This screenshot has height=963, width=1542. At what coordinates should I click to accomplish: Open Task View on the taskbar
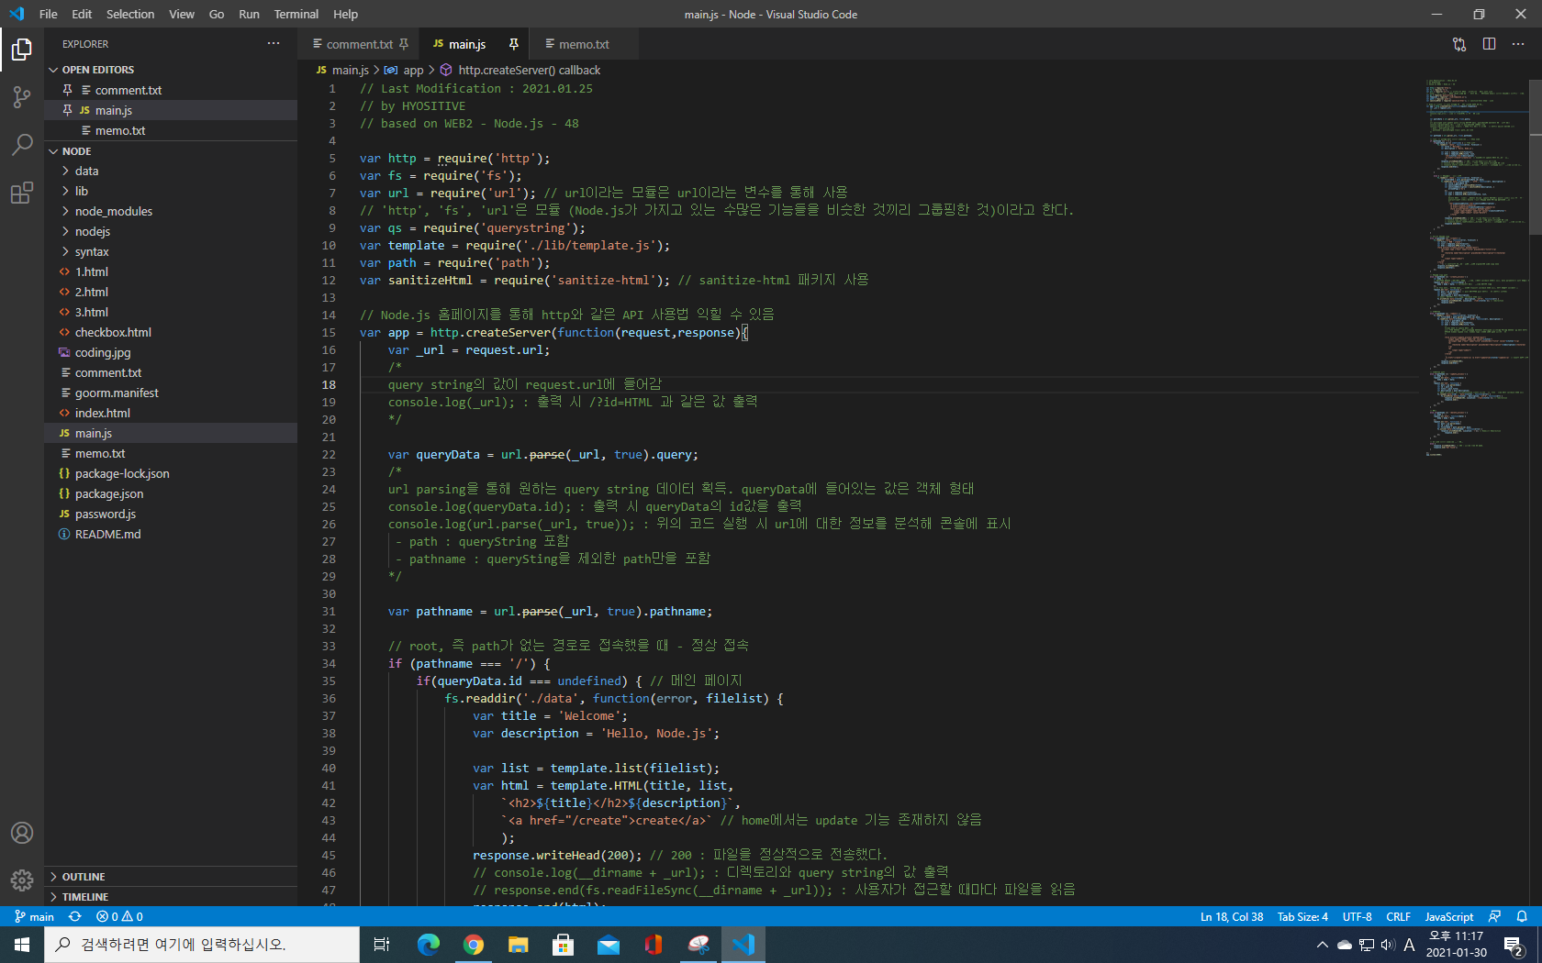tap(382, 945)
